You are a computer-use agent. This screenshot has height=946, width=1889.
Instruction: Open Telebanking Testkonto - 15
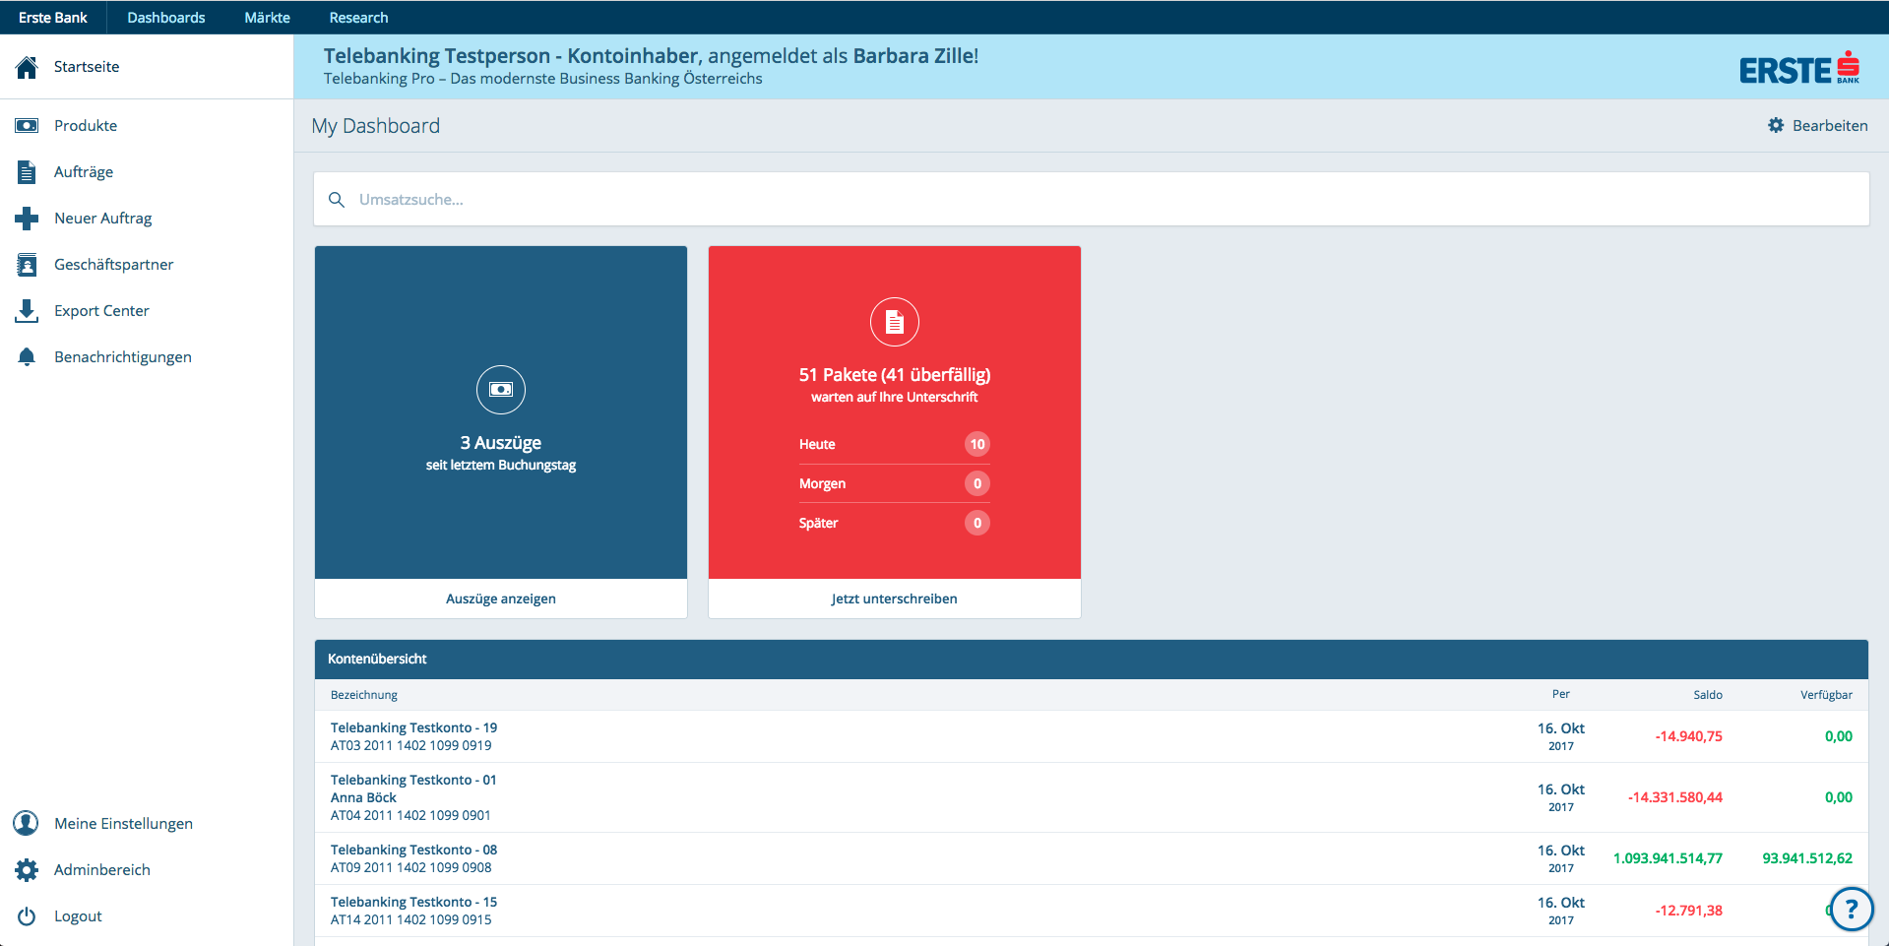click(413, 903)
